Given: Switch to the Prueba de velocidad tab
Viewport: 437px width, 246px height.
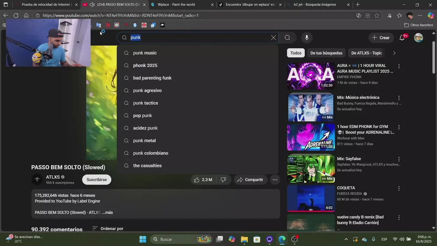Looking at the screenshot, I should point(46,5).
